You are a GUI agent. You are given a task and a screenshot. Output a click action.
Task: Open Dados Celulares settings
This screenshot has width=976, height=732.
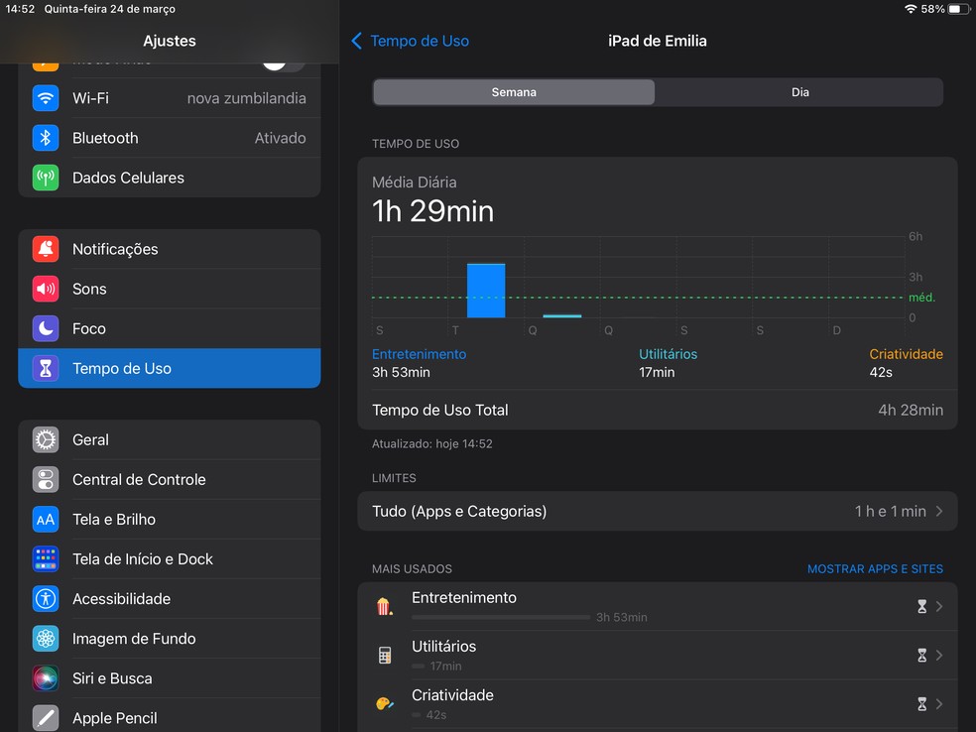point(170,178)
